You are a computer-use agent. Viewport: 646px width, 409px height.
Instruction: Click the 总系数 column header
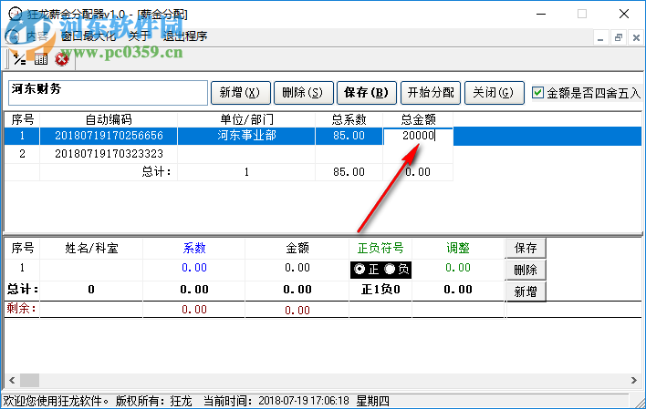click(x=349, y=119)
